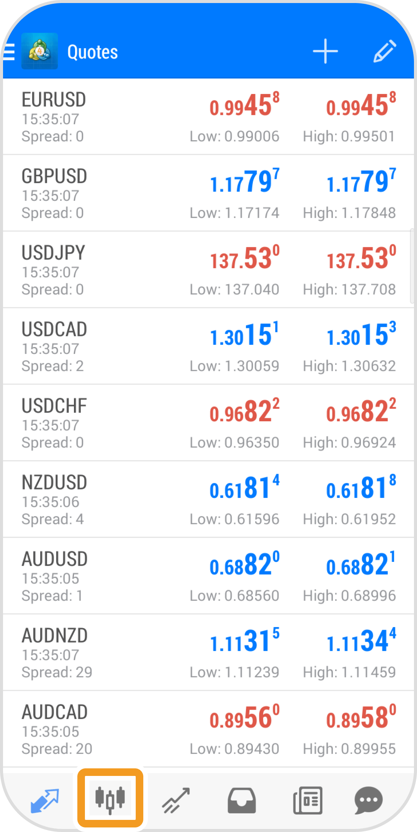Open the Trade tab with trend arrow
The height and width of the screenshot is (832, 417).
click(176, 800)
